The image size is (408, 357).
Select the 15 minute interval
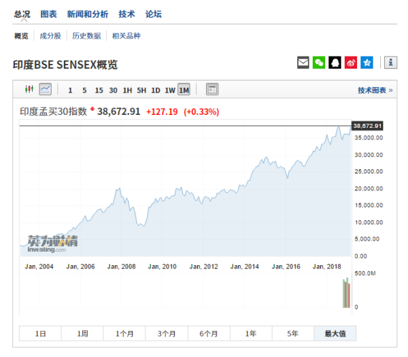click(x=99, y=90)
